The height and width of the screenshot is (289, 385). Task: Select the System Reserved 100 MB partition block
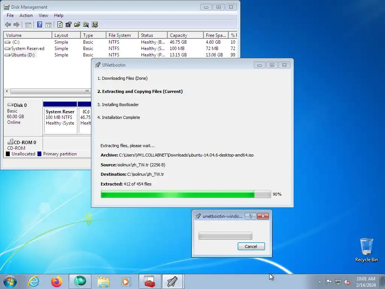click(60, 117)
